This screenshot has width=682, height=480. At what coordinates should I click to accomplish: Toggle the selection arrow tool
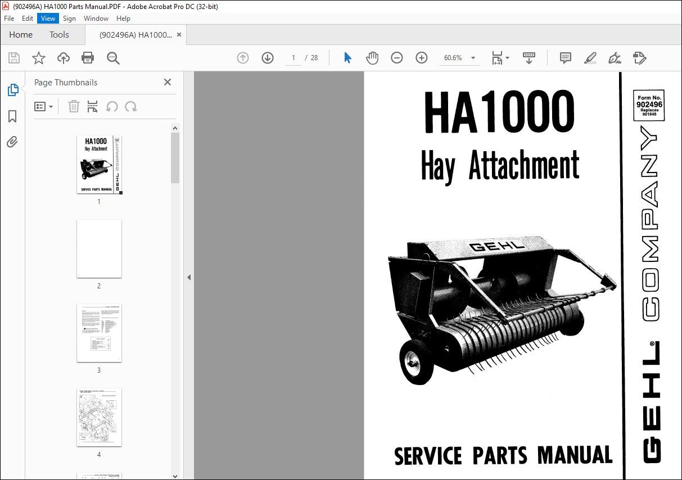pyautogui.click(x=347, y=57)
